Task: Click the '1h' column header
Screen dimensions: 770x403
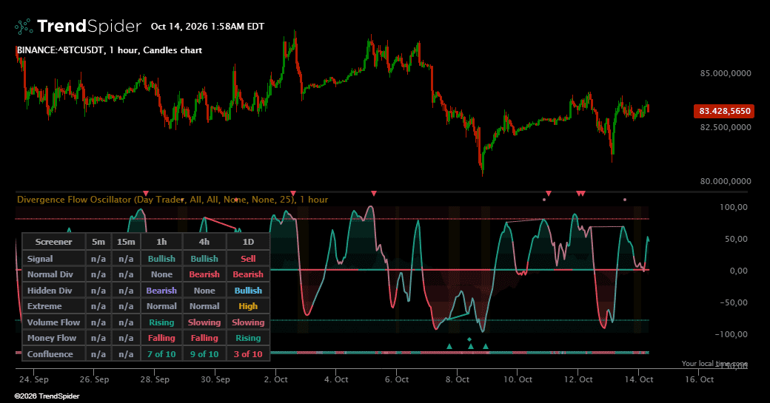Action: pyautogui.click(x=161, y=242)
